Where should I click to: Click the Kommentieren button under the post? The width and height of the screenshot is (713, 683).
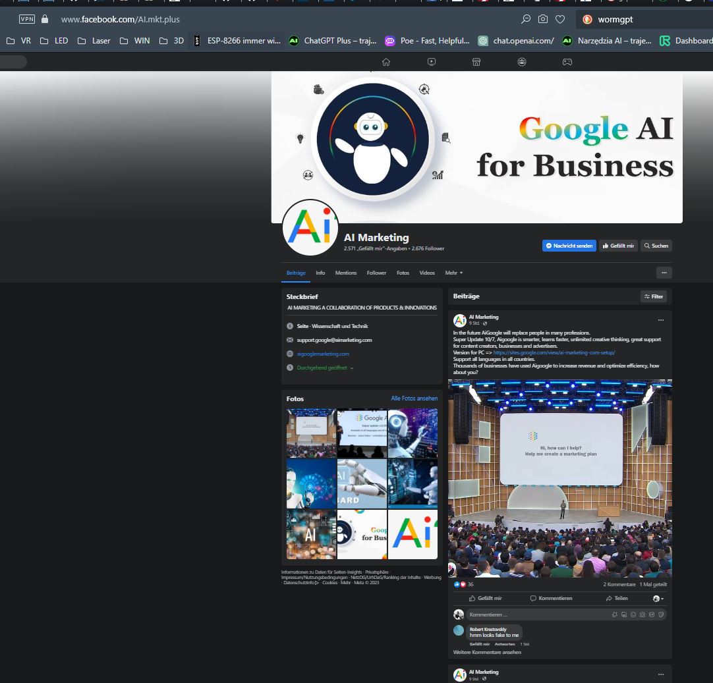(x=551, y=599)
